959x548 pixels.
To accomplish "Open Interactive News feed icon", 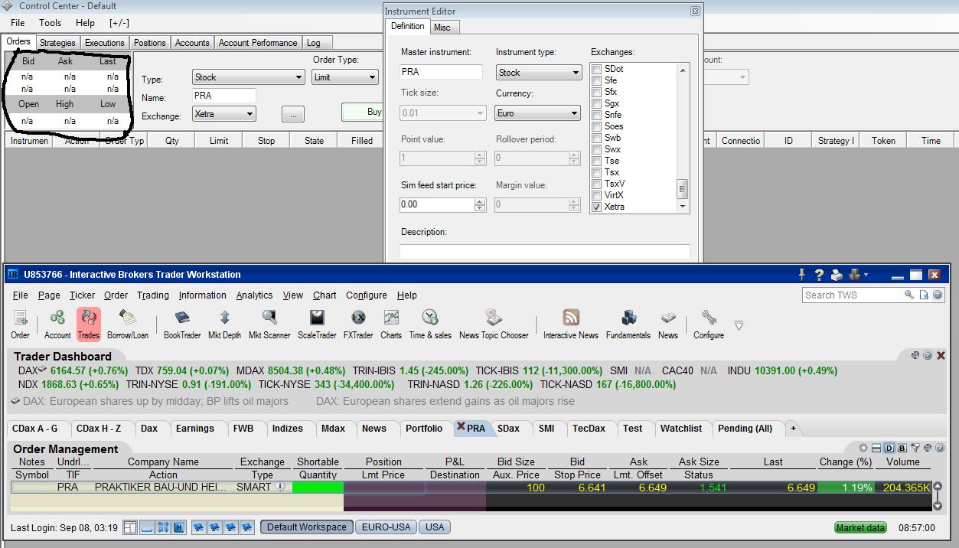I will 571,324.
